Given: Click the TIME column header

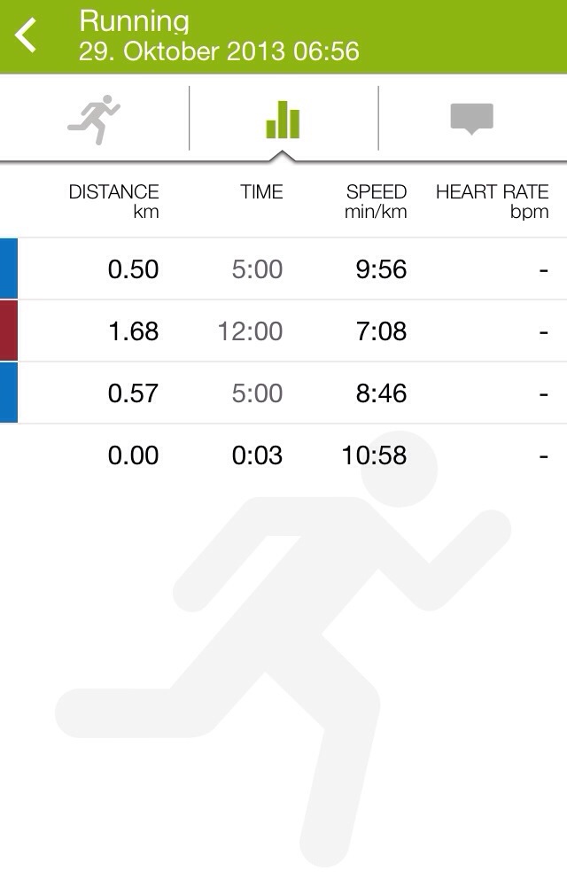Looking at the screenshot, I should coord(261,192).
